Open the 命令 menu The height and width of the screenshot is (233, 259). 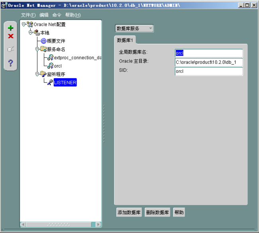[57, 15]
